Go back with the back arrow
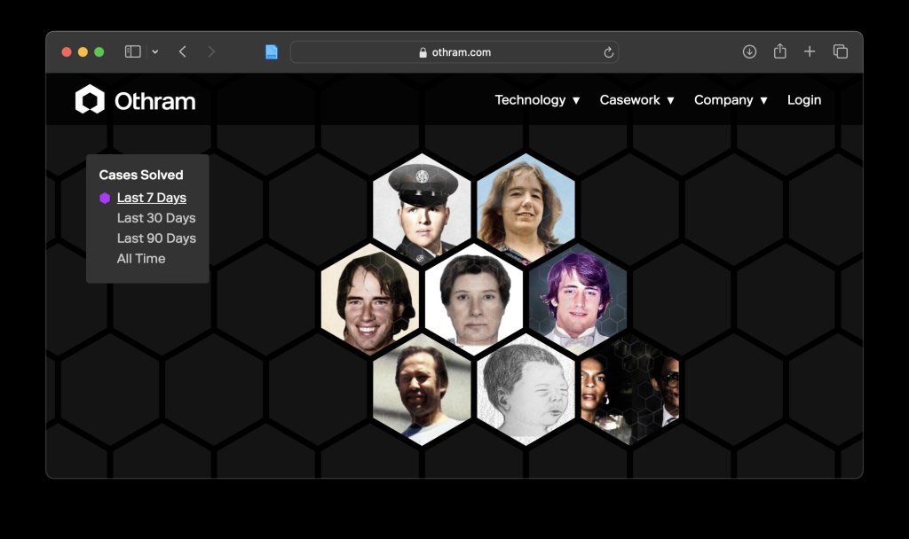909x539 pixels. click(x=183, y=51)
